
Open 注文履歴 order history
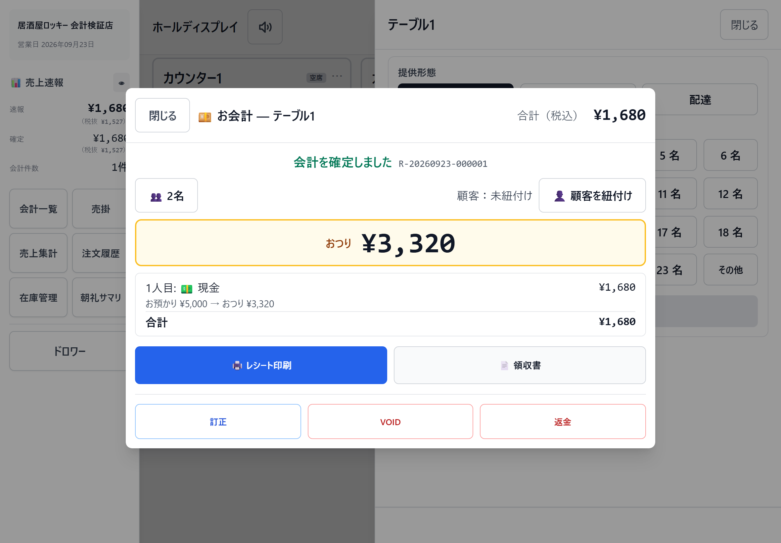[101, 253]
